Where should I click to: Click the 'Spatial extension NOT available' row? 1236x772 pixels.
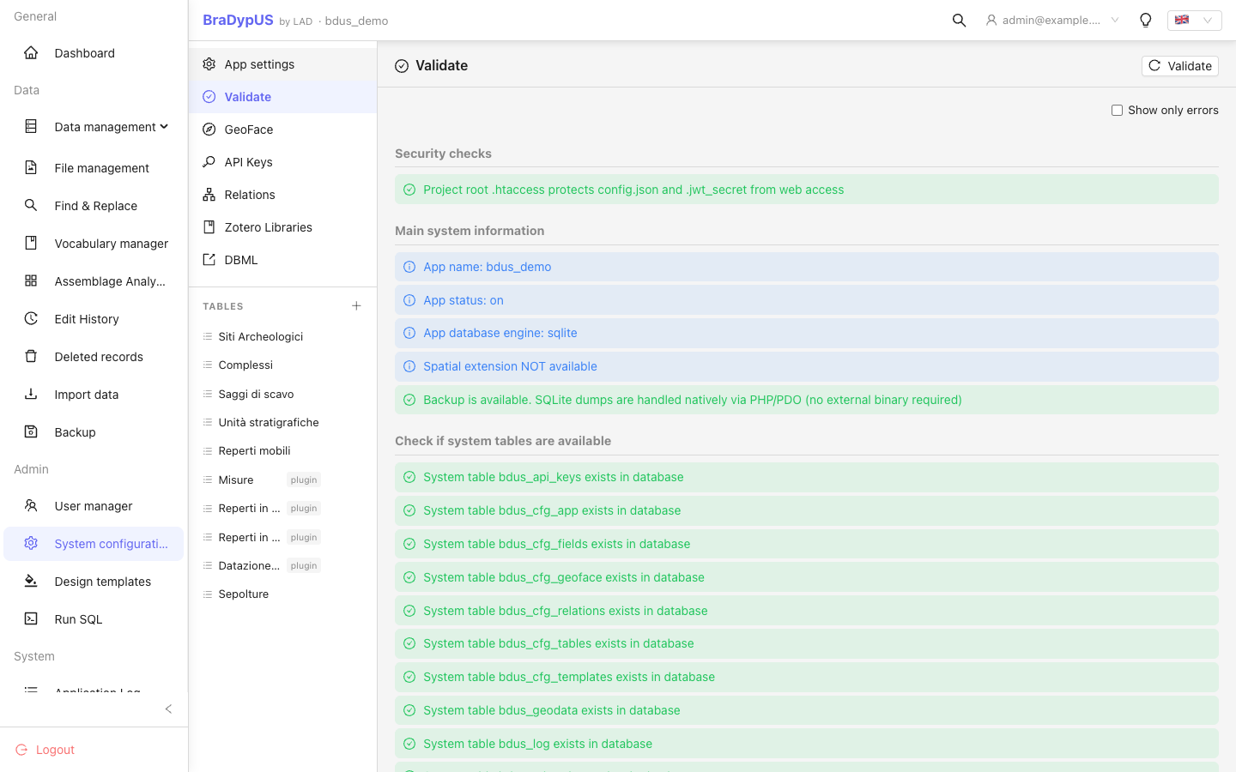[807, 366]
